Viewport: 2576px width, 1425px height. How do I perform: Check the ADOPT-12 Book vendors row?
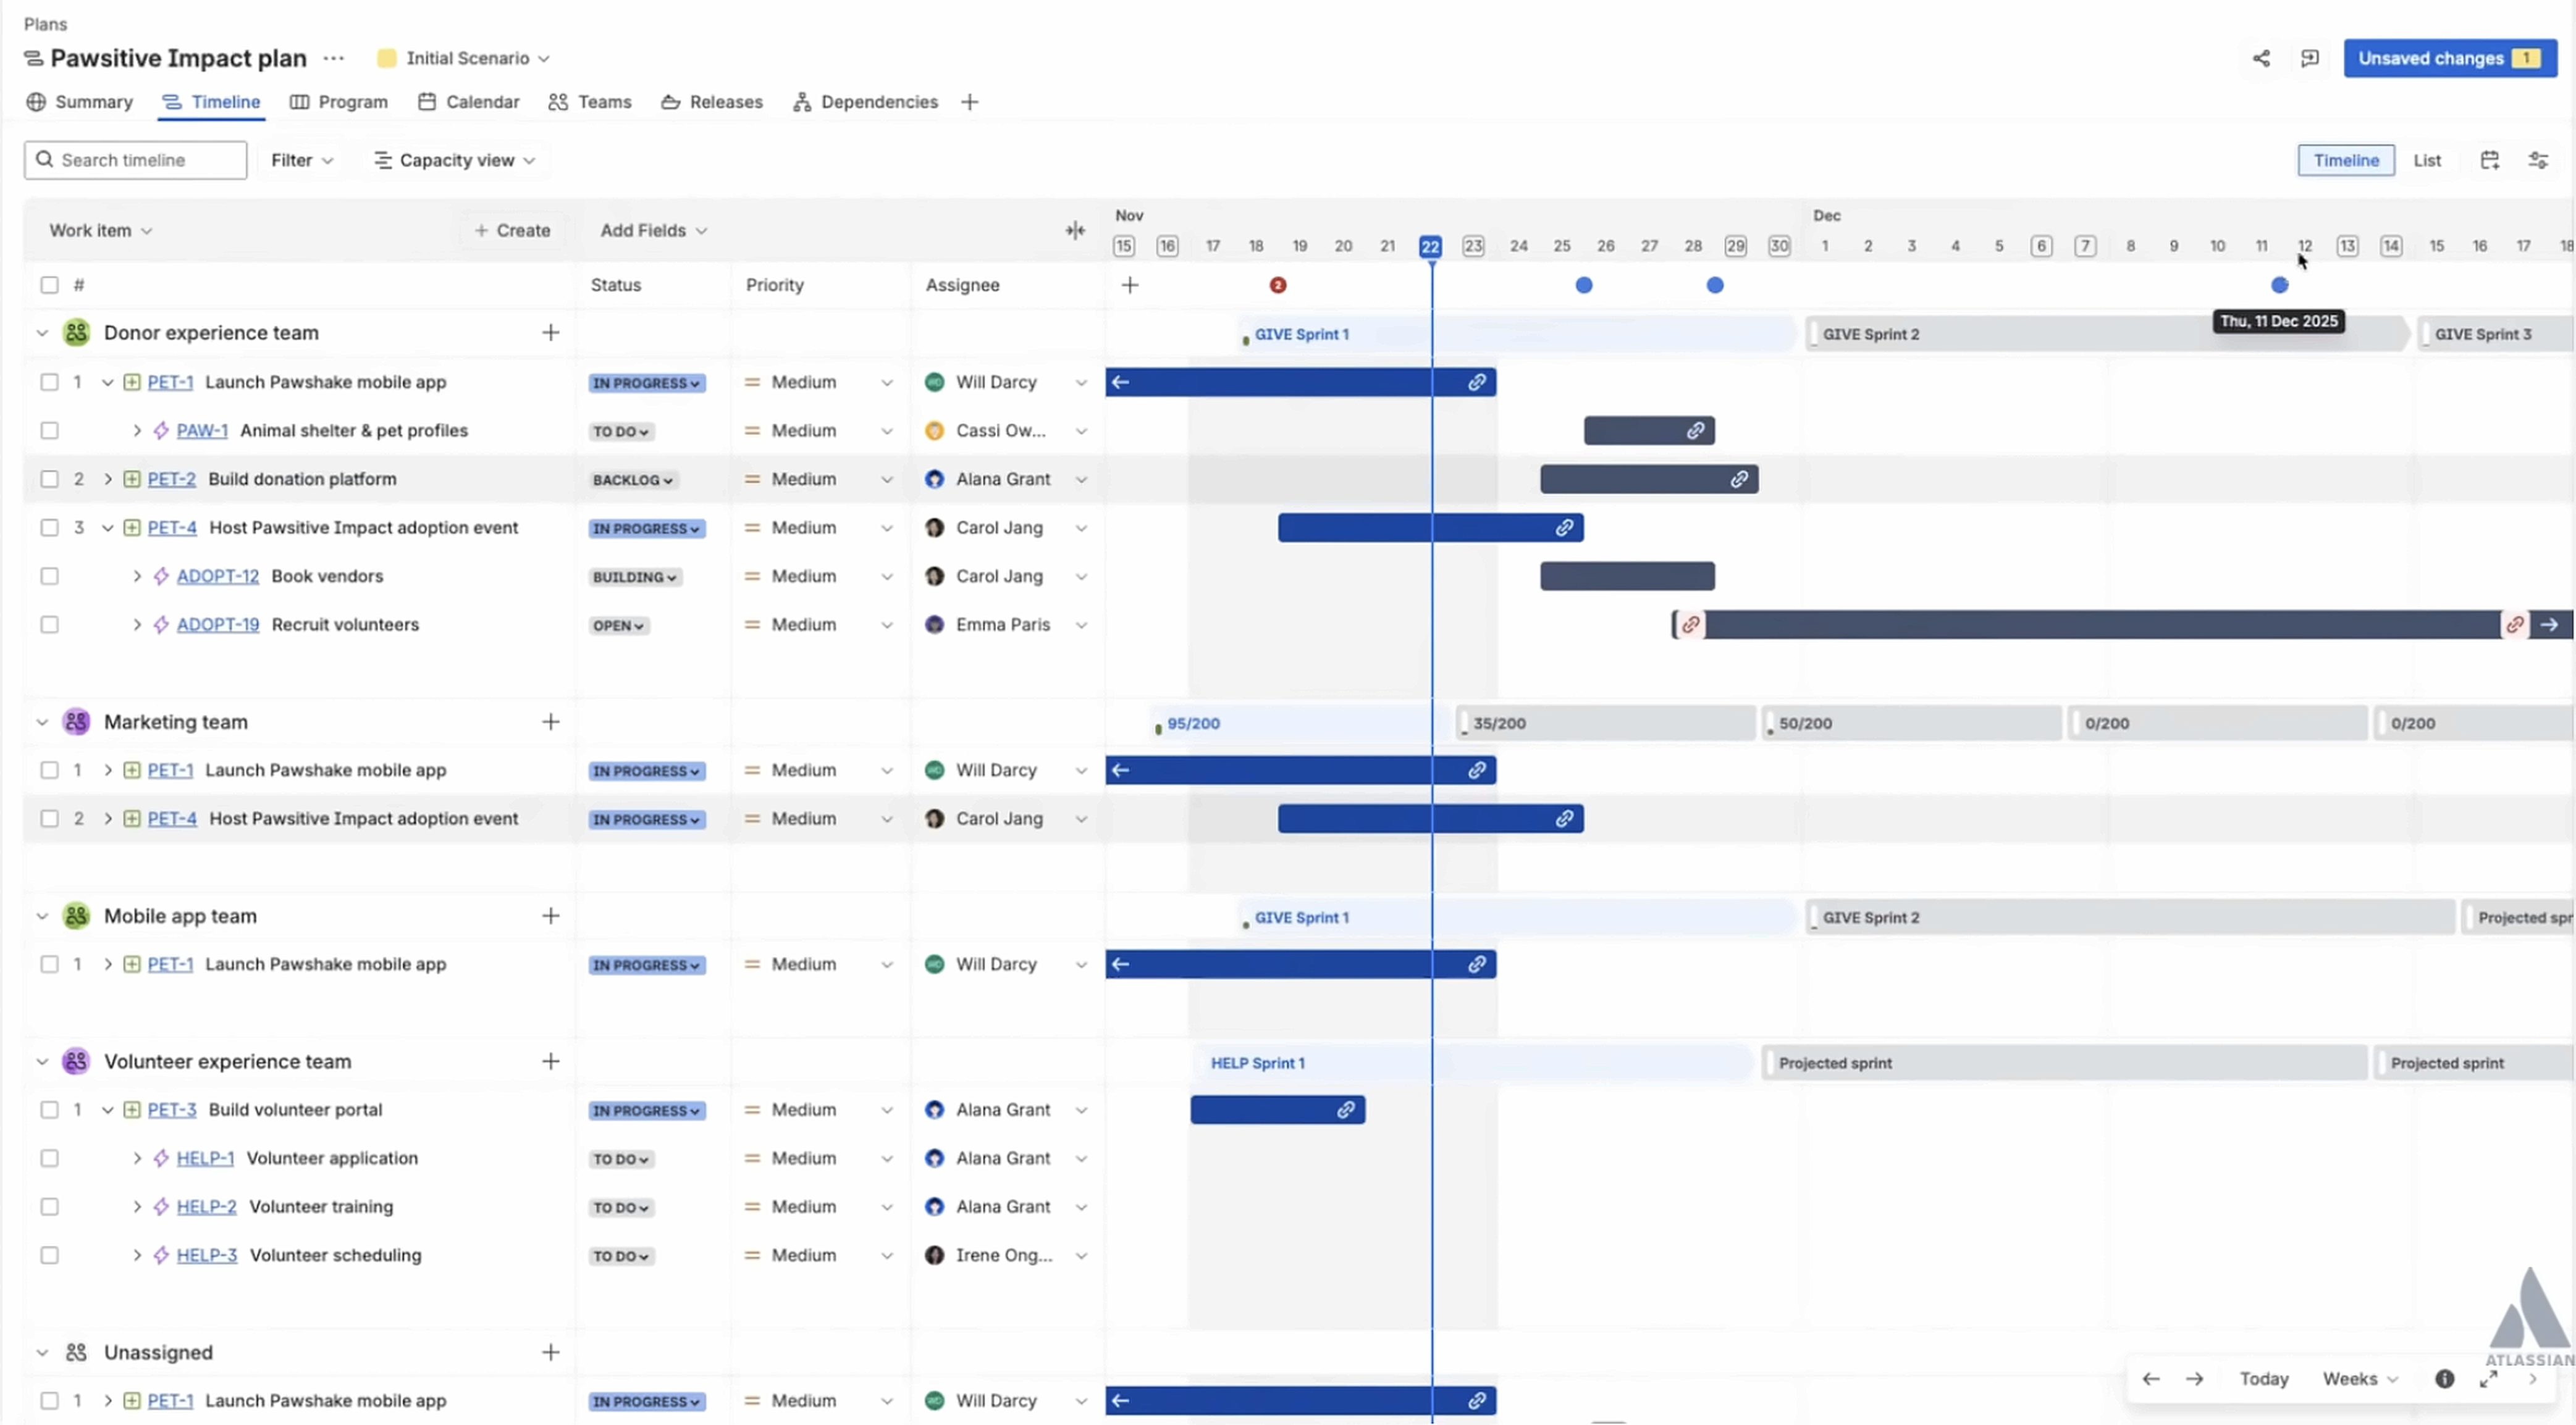tap(49, 575)
